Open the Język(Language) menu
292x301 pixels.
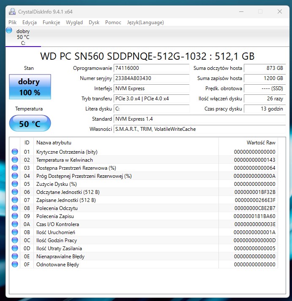click(145, 22)
